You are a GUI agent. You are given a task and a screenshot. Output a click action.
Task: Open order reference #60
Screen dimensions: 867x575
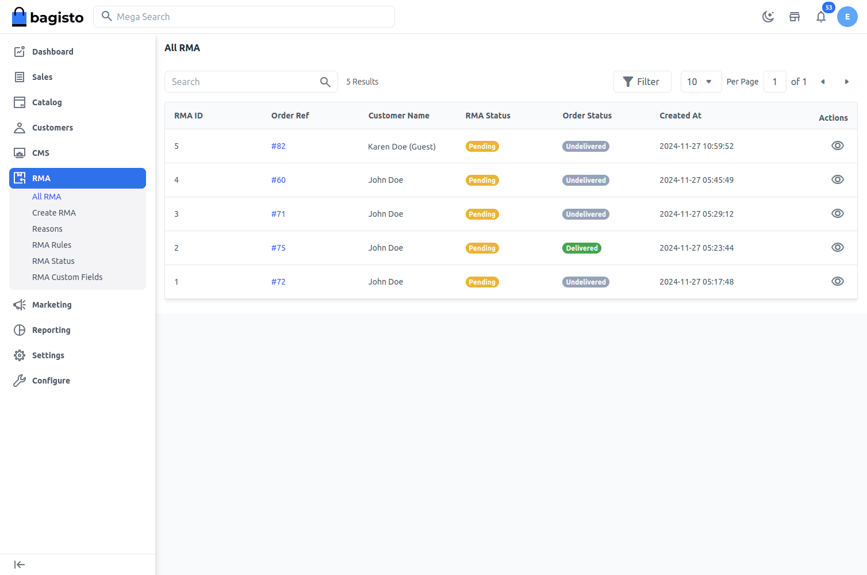[278, 180]
